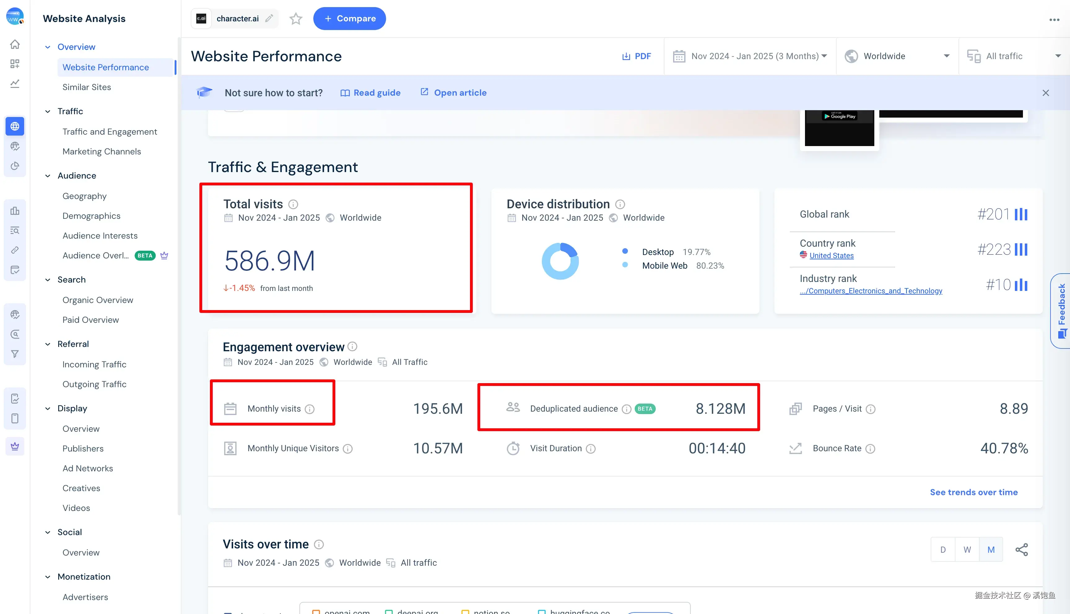1070x614 pixels.
Task: Click the share icon in Visits over time
Action: pos(1021,550)
